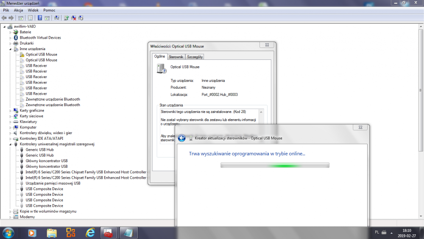
Task: Collapse the Inne urządzenia category
Action: coord(11,49)
